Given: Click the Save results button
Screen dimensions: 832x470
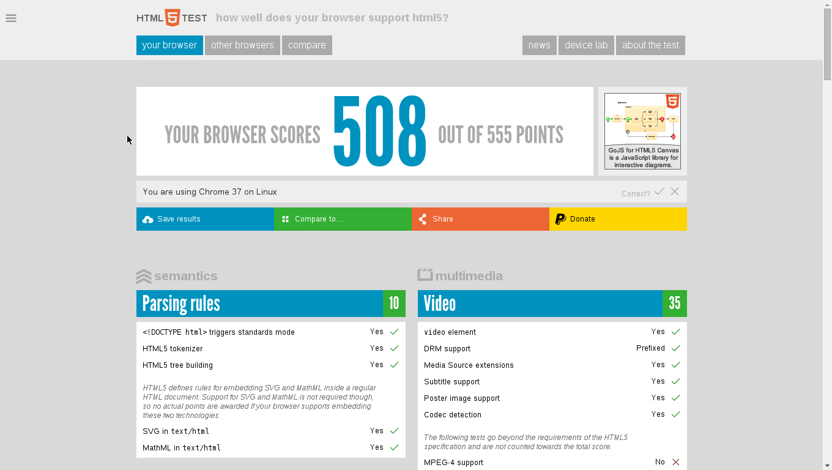Looking at the screenshot, I should click(x=205, y=219).
